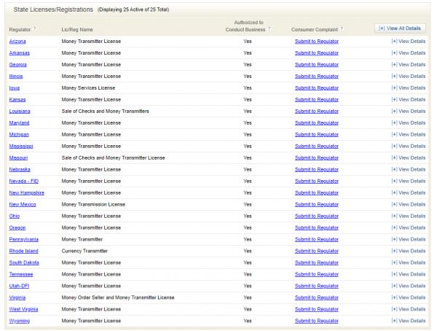Expand View Details for Arizona row
Screen dimensions: 437x331
point(409,42)
